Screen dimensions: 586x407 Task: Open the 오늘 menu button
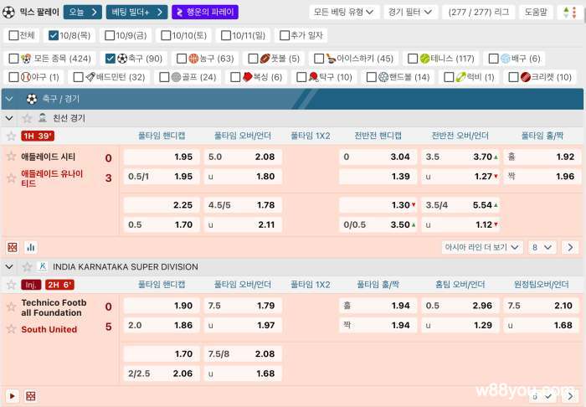[83, 13]
